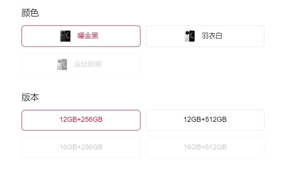The width and height of the screenshot is (300, 174).
Task: Pick the greyed-out 金丝银锦 text label
Action: [88, 65]
